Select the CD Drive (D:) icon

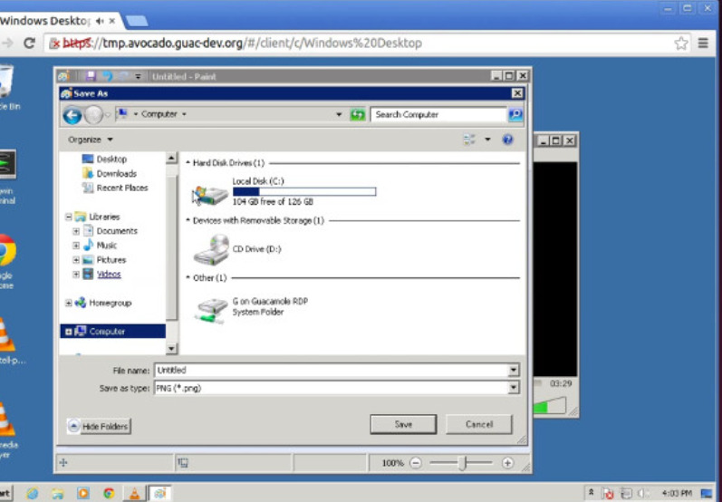coord(211,249)
